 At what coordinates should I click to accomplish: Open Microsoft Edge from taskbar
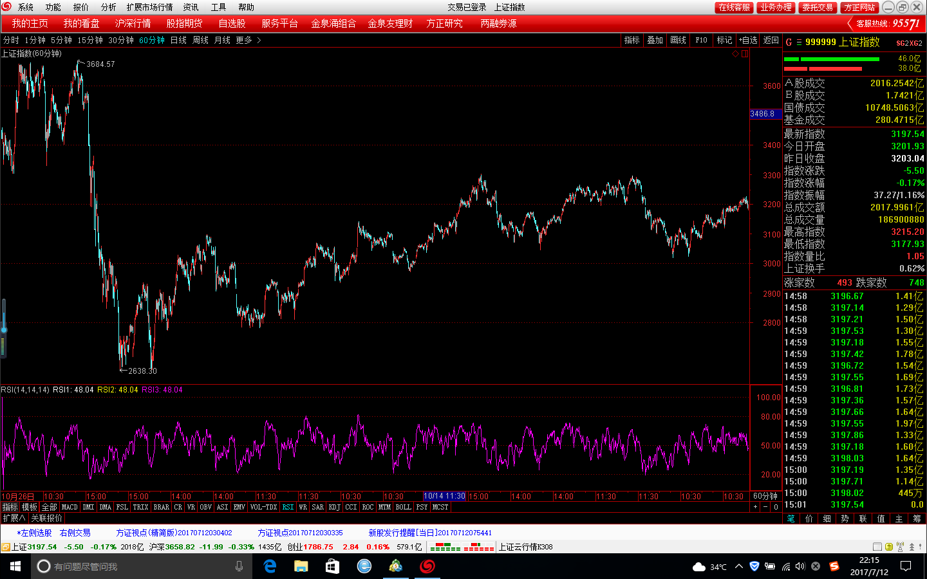(270, 566)
